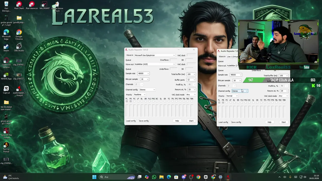Open Buffer parts dropdown showing 12
Viewport: 322px width, 181px height.
191,80
